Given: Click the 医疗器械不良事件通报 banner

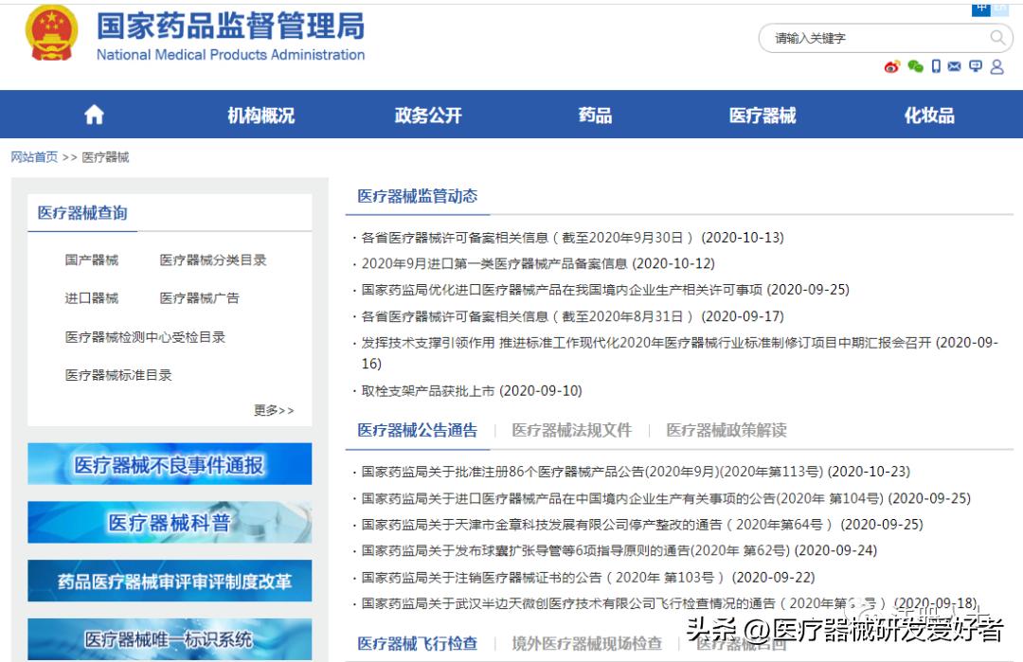Looking at the screenshot, I should coord(170,464).
